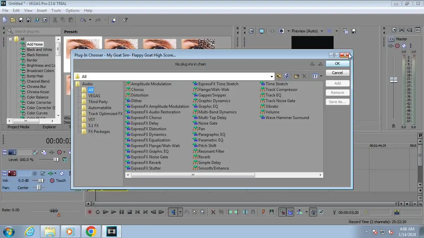This screenshot has width=424, height=238.
Task: Open the Undo history dropdown arrow
Action: point(90,20)
